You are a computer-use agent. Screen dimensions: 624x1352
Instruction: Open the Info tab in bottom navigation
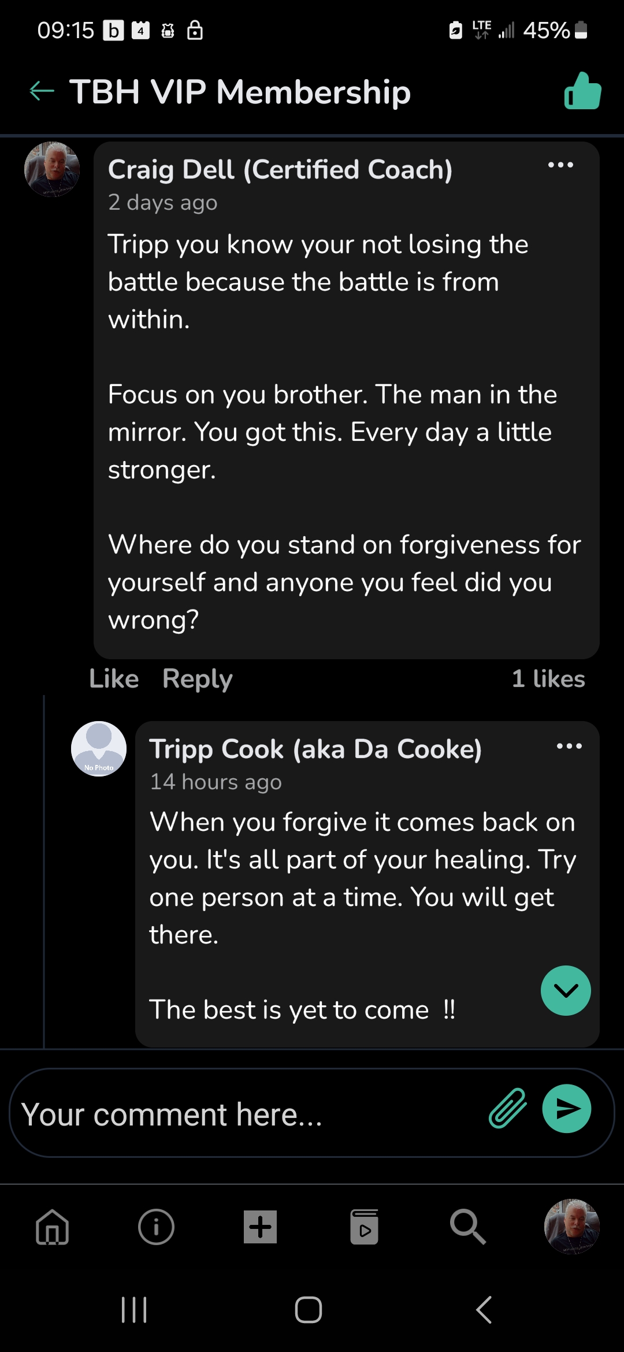click(156, 1227)
